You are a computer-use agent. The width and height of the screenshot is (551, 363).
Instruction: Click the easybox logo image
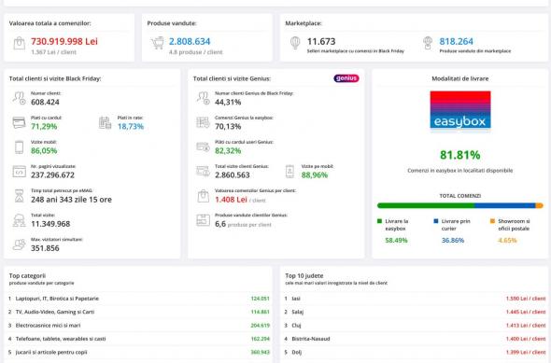(460, 110)
